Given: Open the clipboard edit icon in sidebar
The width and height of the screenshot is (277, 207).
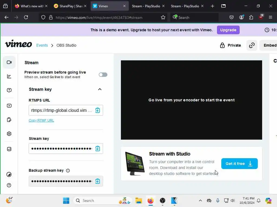Looking at the screenshot, I should pyautogui.click(x=9, y=120).
